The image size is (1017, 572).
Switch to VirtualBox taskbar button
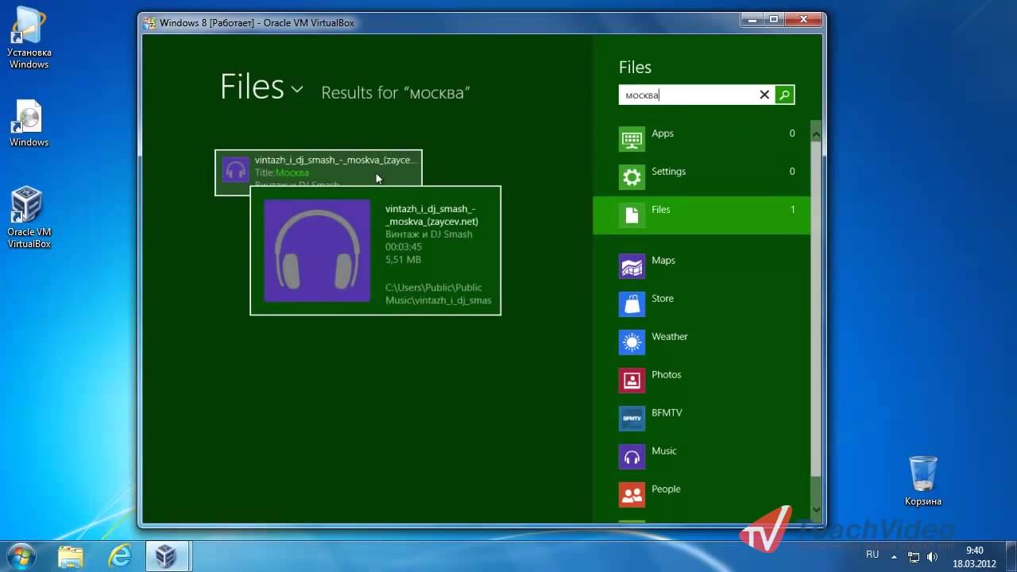click(167, 556)
